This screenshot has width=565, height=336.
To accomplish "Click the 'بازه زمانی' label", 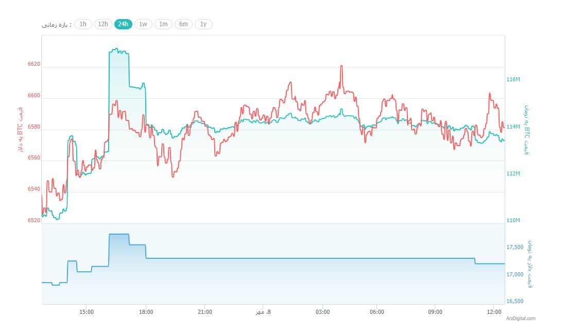I will (57, 25).
